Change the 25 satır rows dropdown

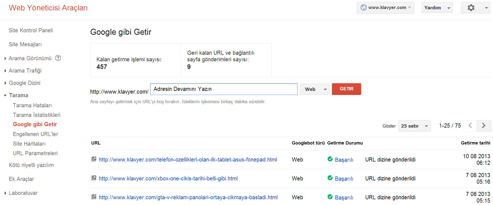tap(414, 126)
